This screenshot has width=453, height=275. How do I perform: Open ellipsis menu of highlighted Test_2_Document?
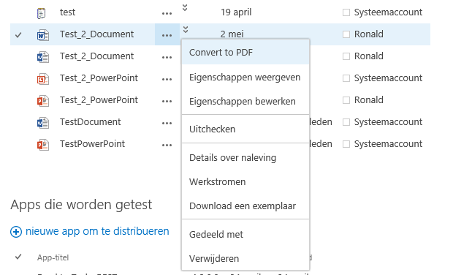click(x=167, y=35)
